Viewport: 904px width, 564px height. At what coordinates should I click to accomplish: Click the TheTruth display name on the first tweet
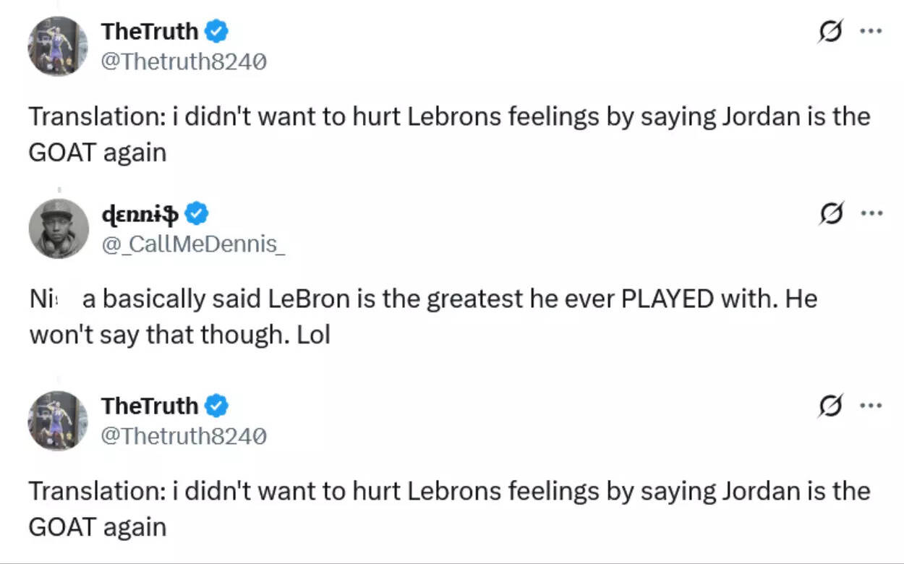[150, 30]
